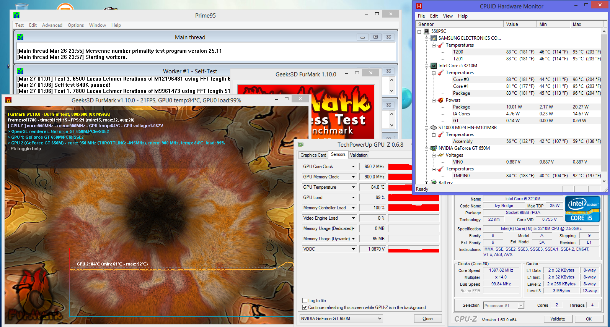610x327 pixels.
Task: Click the GPU Core Clock red history graph
Action: tap(400, 167)
